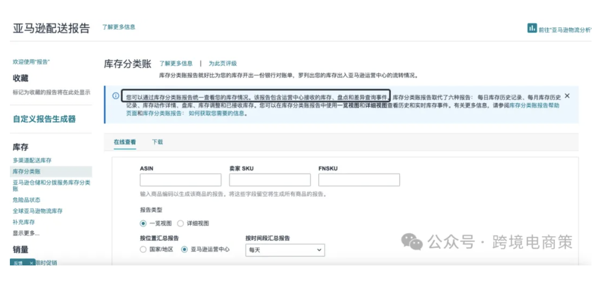Screen dimensions: 604x283
Task: Click the 为此页评级 link
Action: pos(223,63)
